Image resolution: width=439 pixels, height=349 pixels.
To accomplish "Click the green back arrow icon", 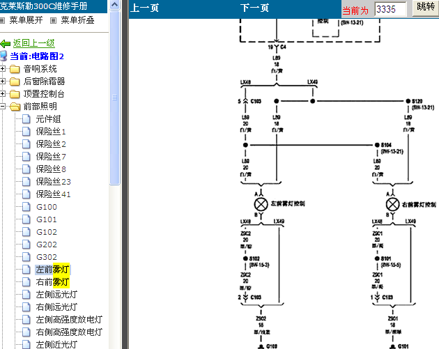I will point(6,44).
